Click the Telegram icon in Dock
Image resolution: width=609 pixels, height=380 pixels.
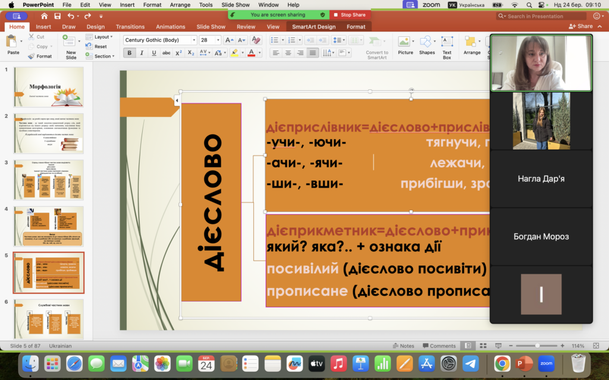(470, 363)
